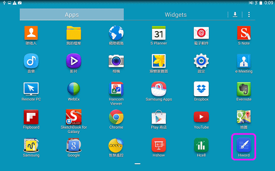
Task: Open the Google Maps app
Action: click(244, 117)
